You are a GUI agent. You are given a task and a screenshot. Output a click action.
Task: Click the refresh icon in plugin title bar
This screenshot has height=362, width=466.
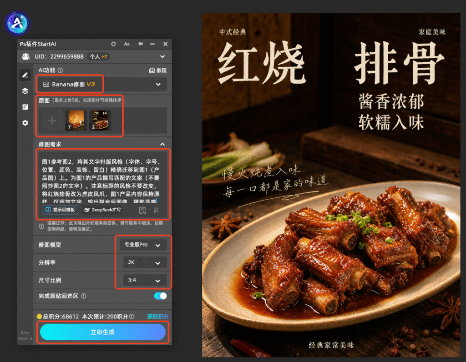click(x=113, y=44)
